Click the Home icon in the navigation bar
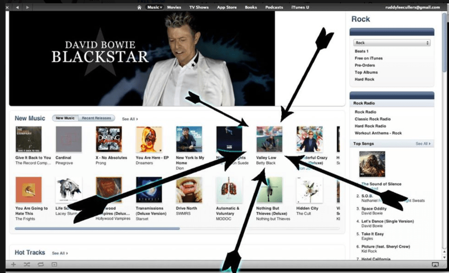This screenshot has width=449, height=273. 140,7
